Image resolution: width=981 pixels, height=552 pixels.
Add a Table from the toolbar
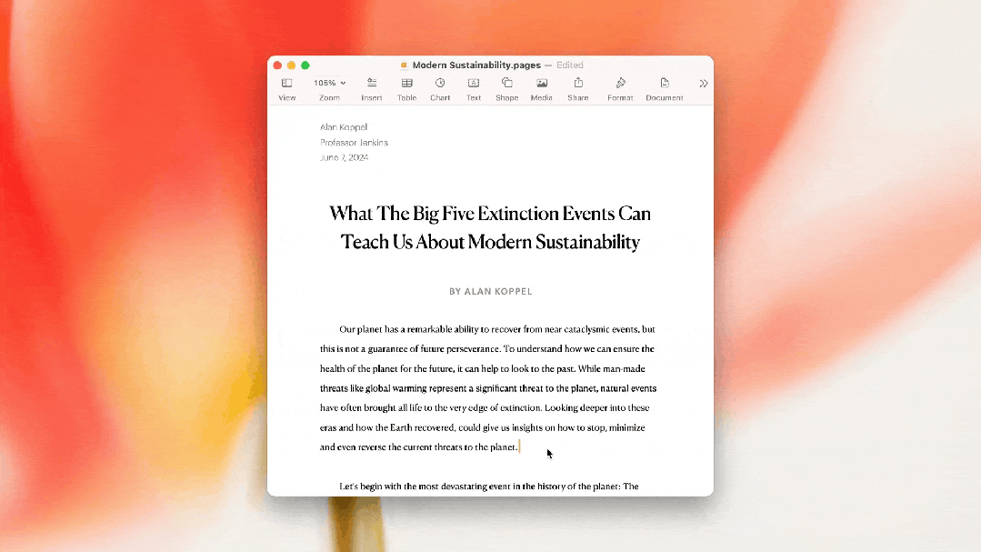pos(406,84)
